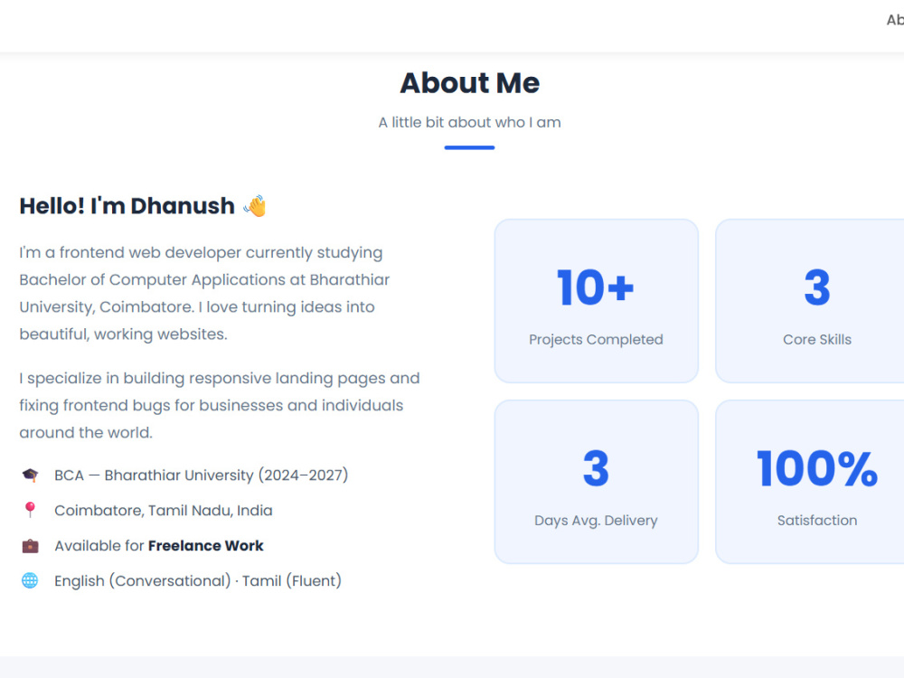The width and height of the screenshot is (904, 678).
Task: Click the 3 Days Avg. Delivery card
Action: [596, 482]
